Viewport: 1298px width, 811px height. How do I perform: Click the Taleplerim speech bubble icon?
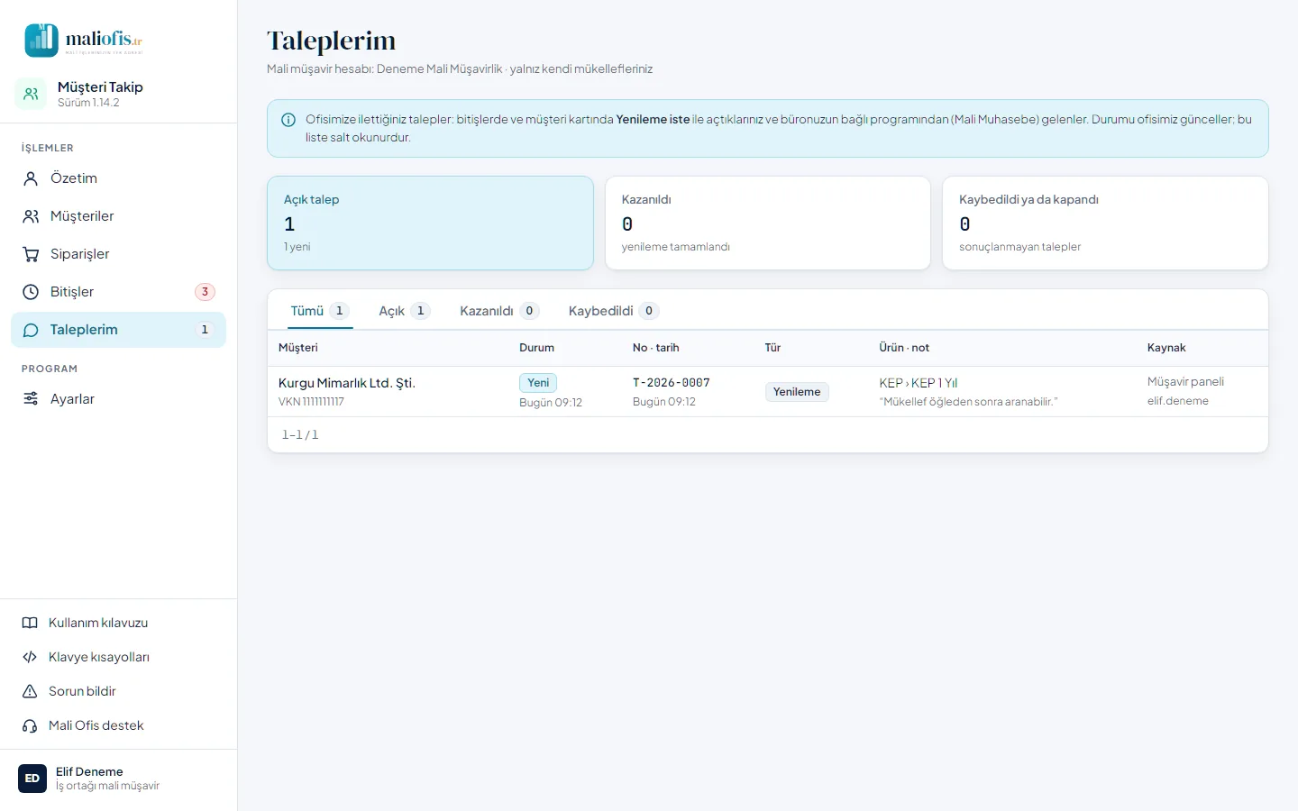click(x=31, y=330)
